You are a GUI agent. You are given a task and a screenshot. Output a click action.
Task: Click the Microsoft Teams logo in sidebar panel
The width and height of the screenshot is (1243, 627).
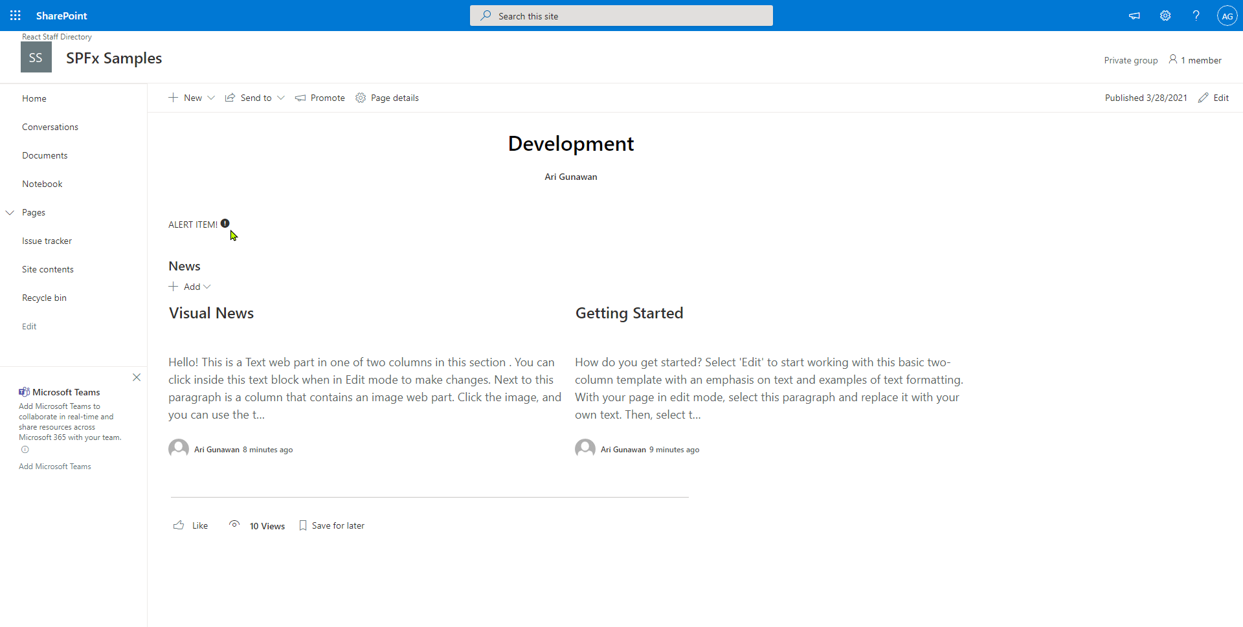(x=24, y=391)
